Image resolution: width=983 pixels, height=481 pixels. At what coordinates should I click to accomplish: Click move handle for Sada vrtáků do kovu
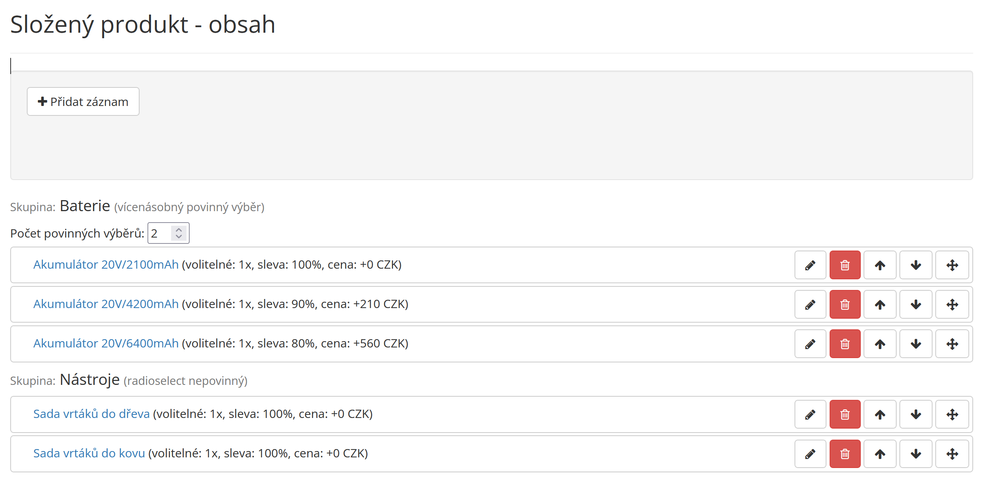pyautogui.click(x=952, y=454)
